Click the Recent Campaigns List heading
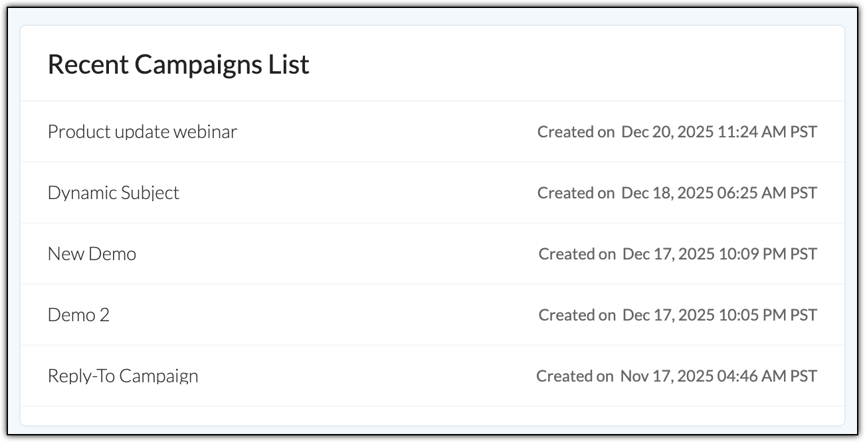The height and width of the screenshot is (442, 865). click(x=179, y=64)
